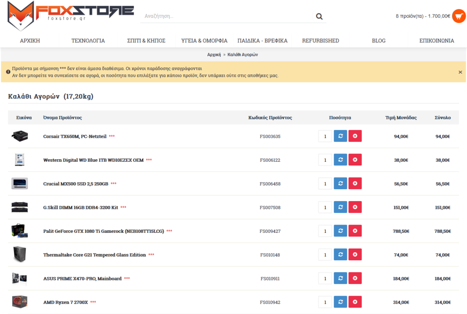Remove G.Skill DIMM 16GB from cart
Viewport: 467px width, 314px height.
click(x=355, y=207)
